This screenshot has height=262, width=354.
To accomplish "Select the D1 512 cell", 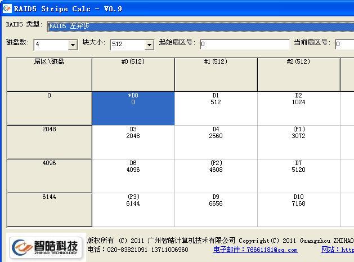I will click(x=216, y=108).
